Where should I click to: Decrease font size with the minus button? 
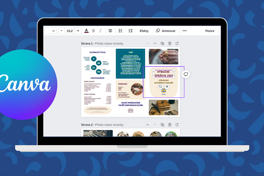pos(62,31)
